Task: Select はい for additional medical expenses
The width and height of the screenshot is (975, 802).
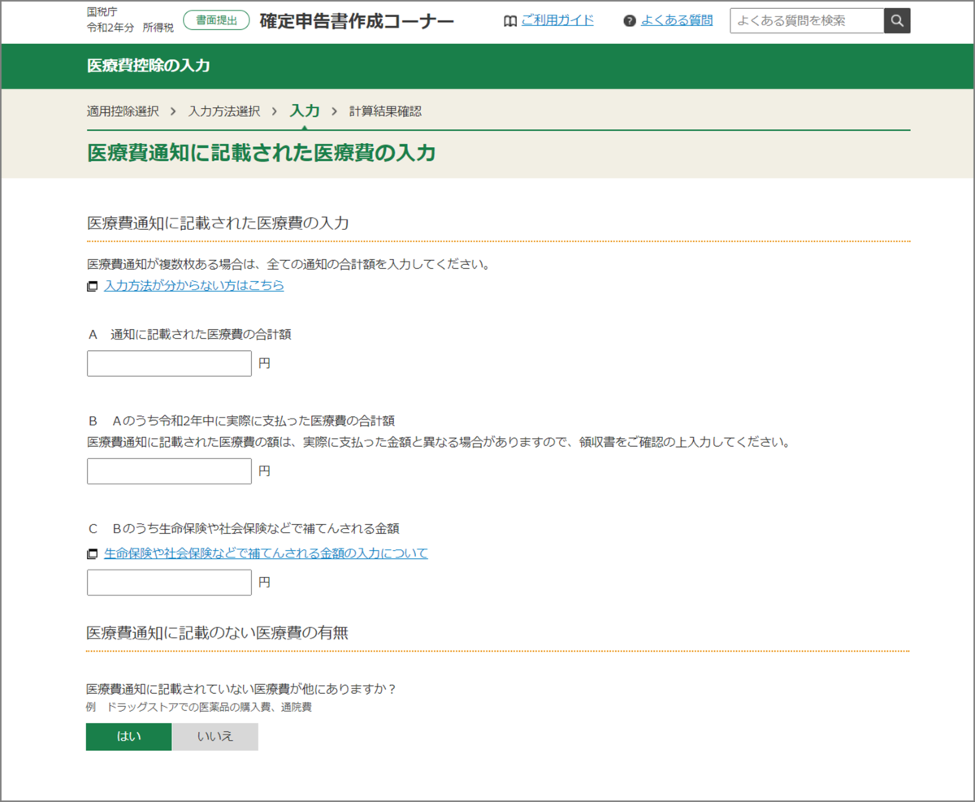Action: [128, 736]
